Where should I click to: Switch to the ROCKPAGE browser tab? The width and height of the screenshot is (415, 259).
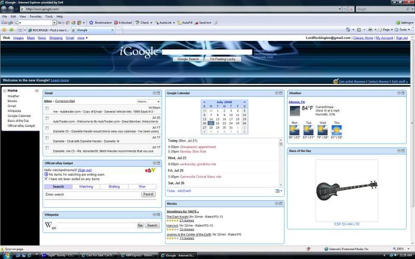click(48, 30)
